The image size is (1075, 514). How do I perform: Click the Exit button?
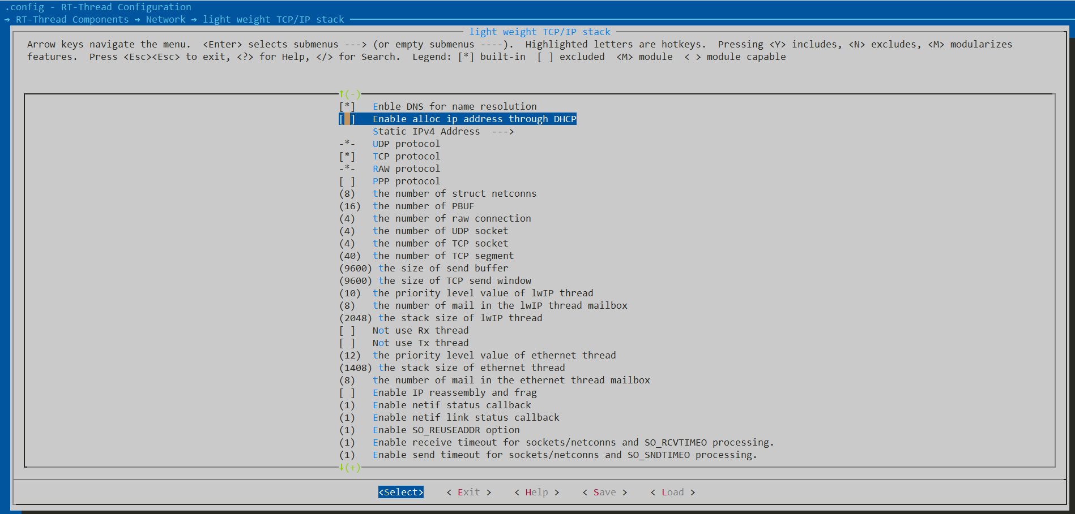tap(469, 492)
